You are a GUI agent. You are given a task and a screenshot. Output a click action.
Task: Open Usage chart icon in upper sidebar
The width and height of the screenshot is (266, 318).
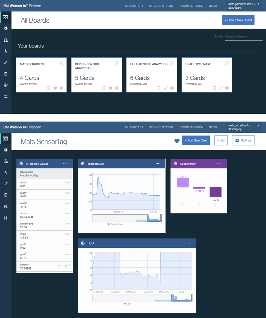pos(6,62)
